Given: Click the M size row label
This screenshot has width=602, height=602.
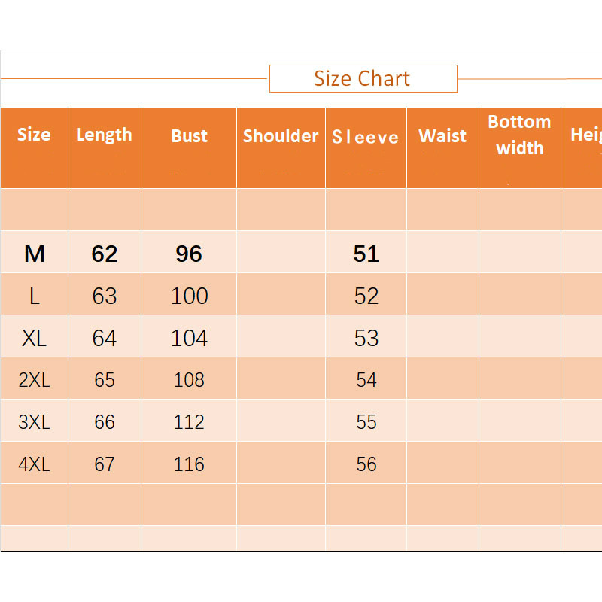Looking at the screenshot, I should pos(35,254).
